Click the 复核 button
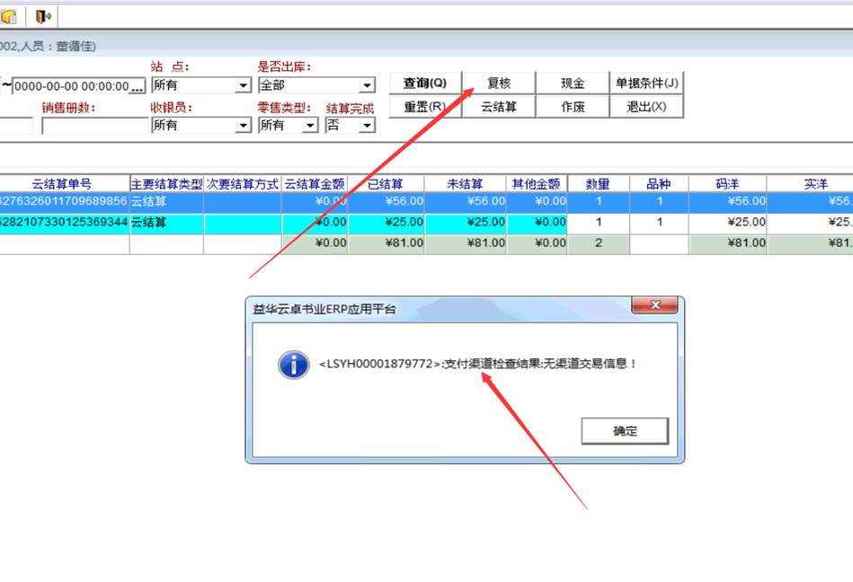 pyautogui.click(x=499, y=84)
